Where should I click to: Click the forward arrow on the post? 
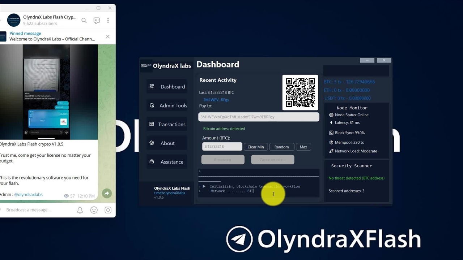tap(106, 194)
